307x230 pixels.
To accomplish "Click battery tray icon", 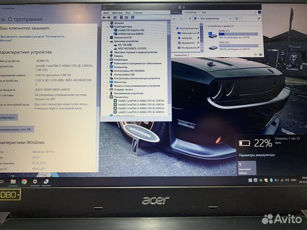I will pyautogui.click(x=277, y=180).
